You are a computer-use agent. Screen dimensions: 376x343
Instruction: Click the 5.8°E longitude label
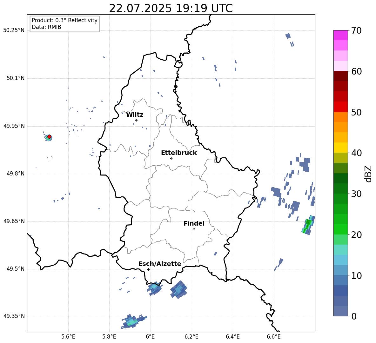pos(109,337)
